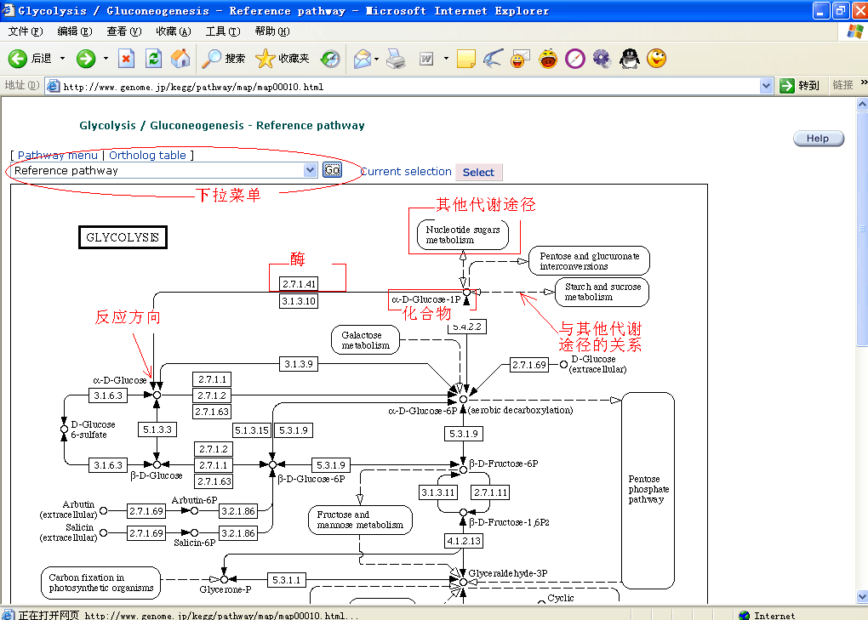Image resolution: width=868 pixels, height=620 pixels.
Task: Open the 文件(F) menu
Action: [x=25, y=31]
